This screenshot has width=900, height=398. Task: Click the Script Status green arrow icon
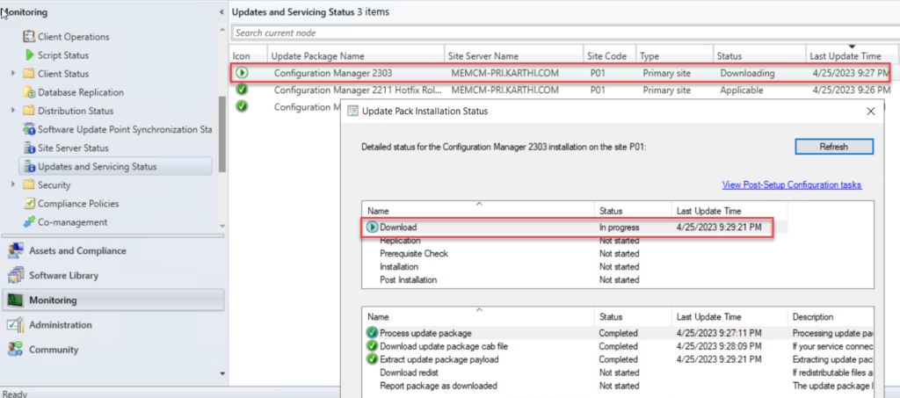[x=29, y=54]
